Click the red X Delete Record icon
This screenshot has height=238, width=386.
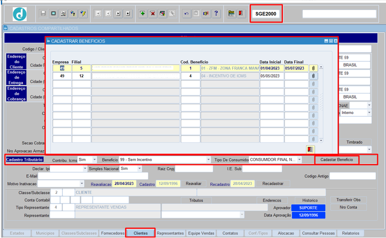tap(152, 14)
